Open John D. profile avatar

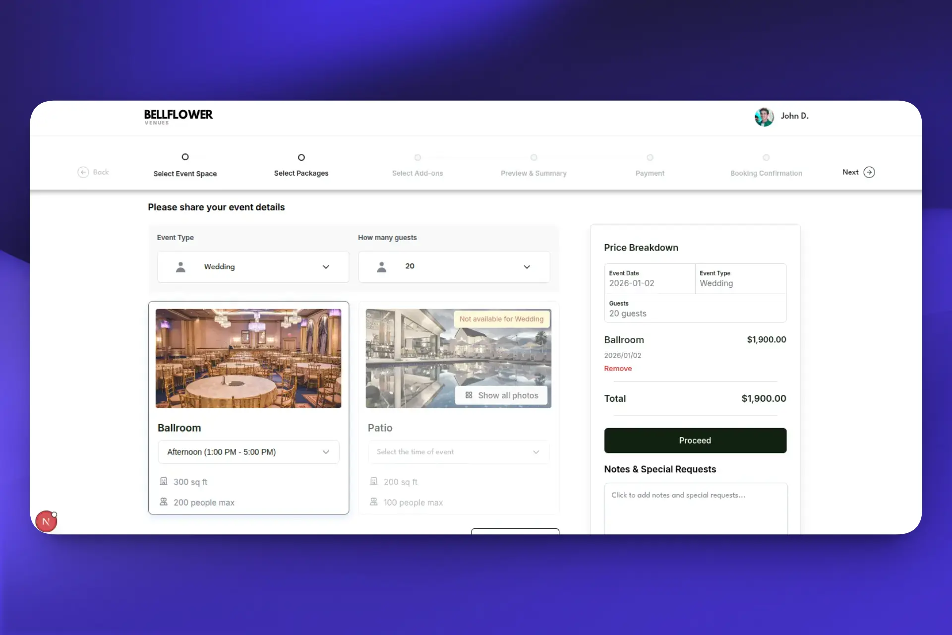[764, 117]
